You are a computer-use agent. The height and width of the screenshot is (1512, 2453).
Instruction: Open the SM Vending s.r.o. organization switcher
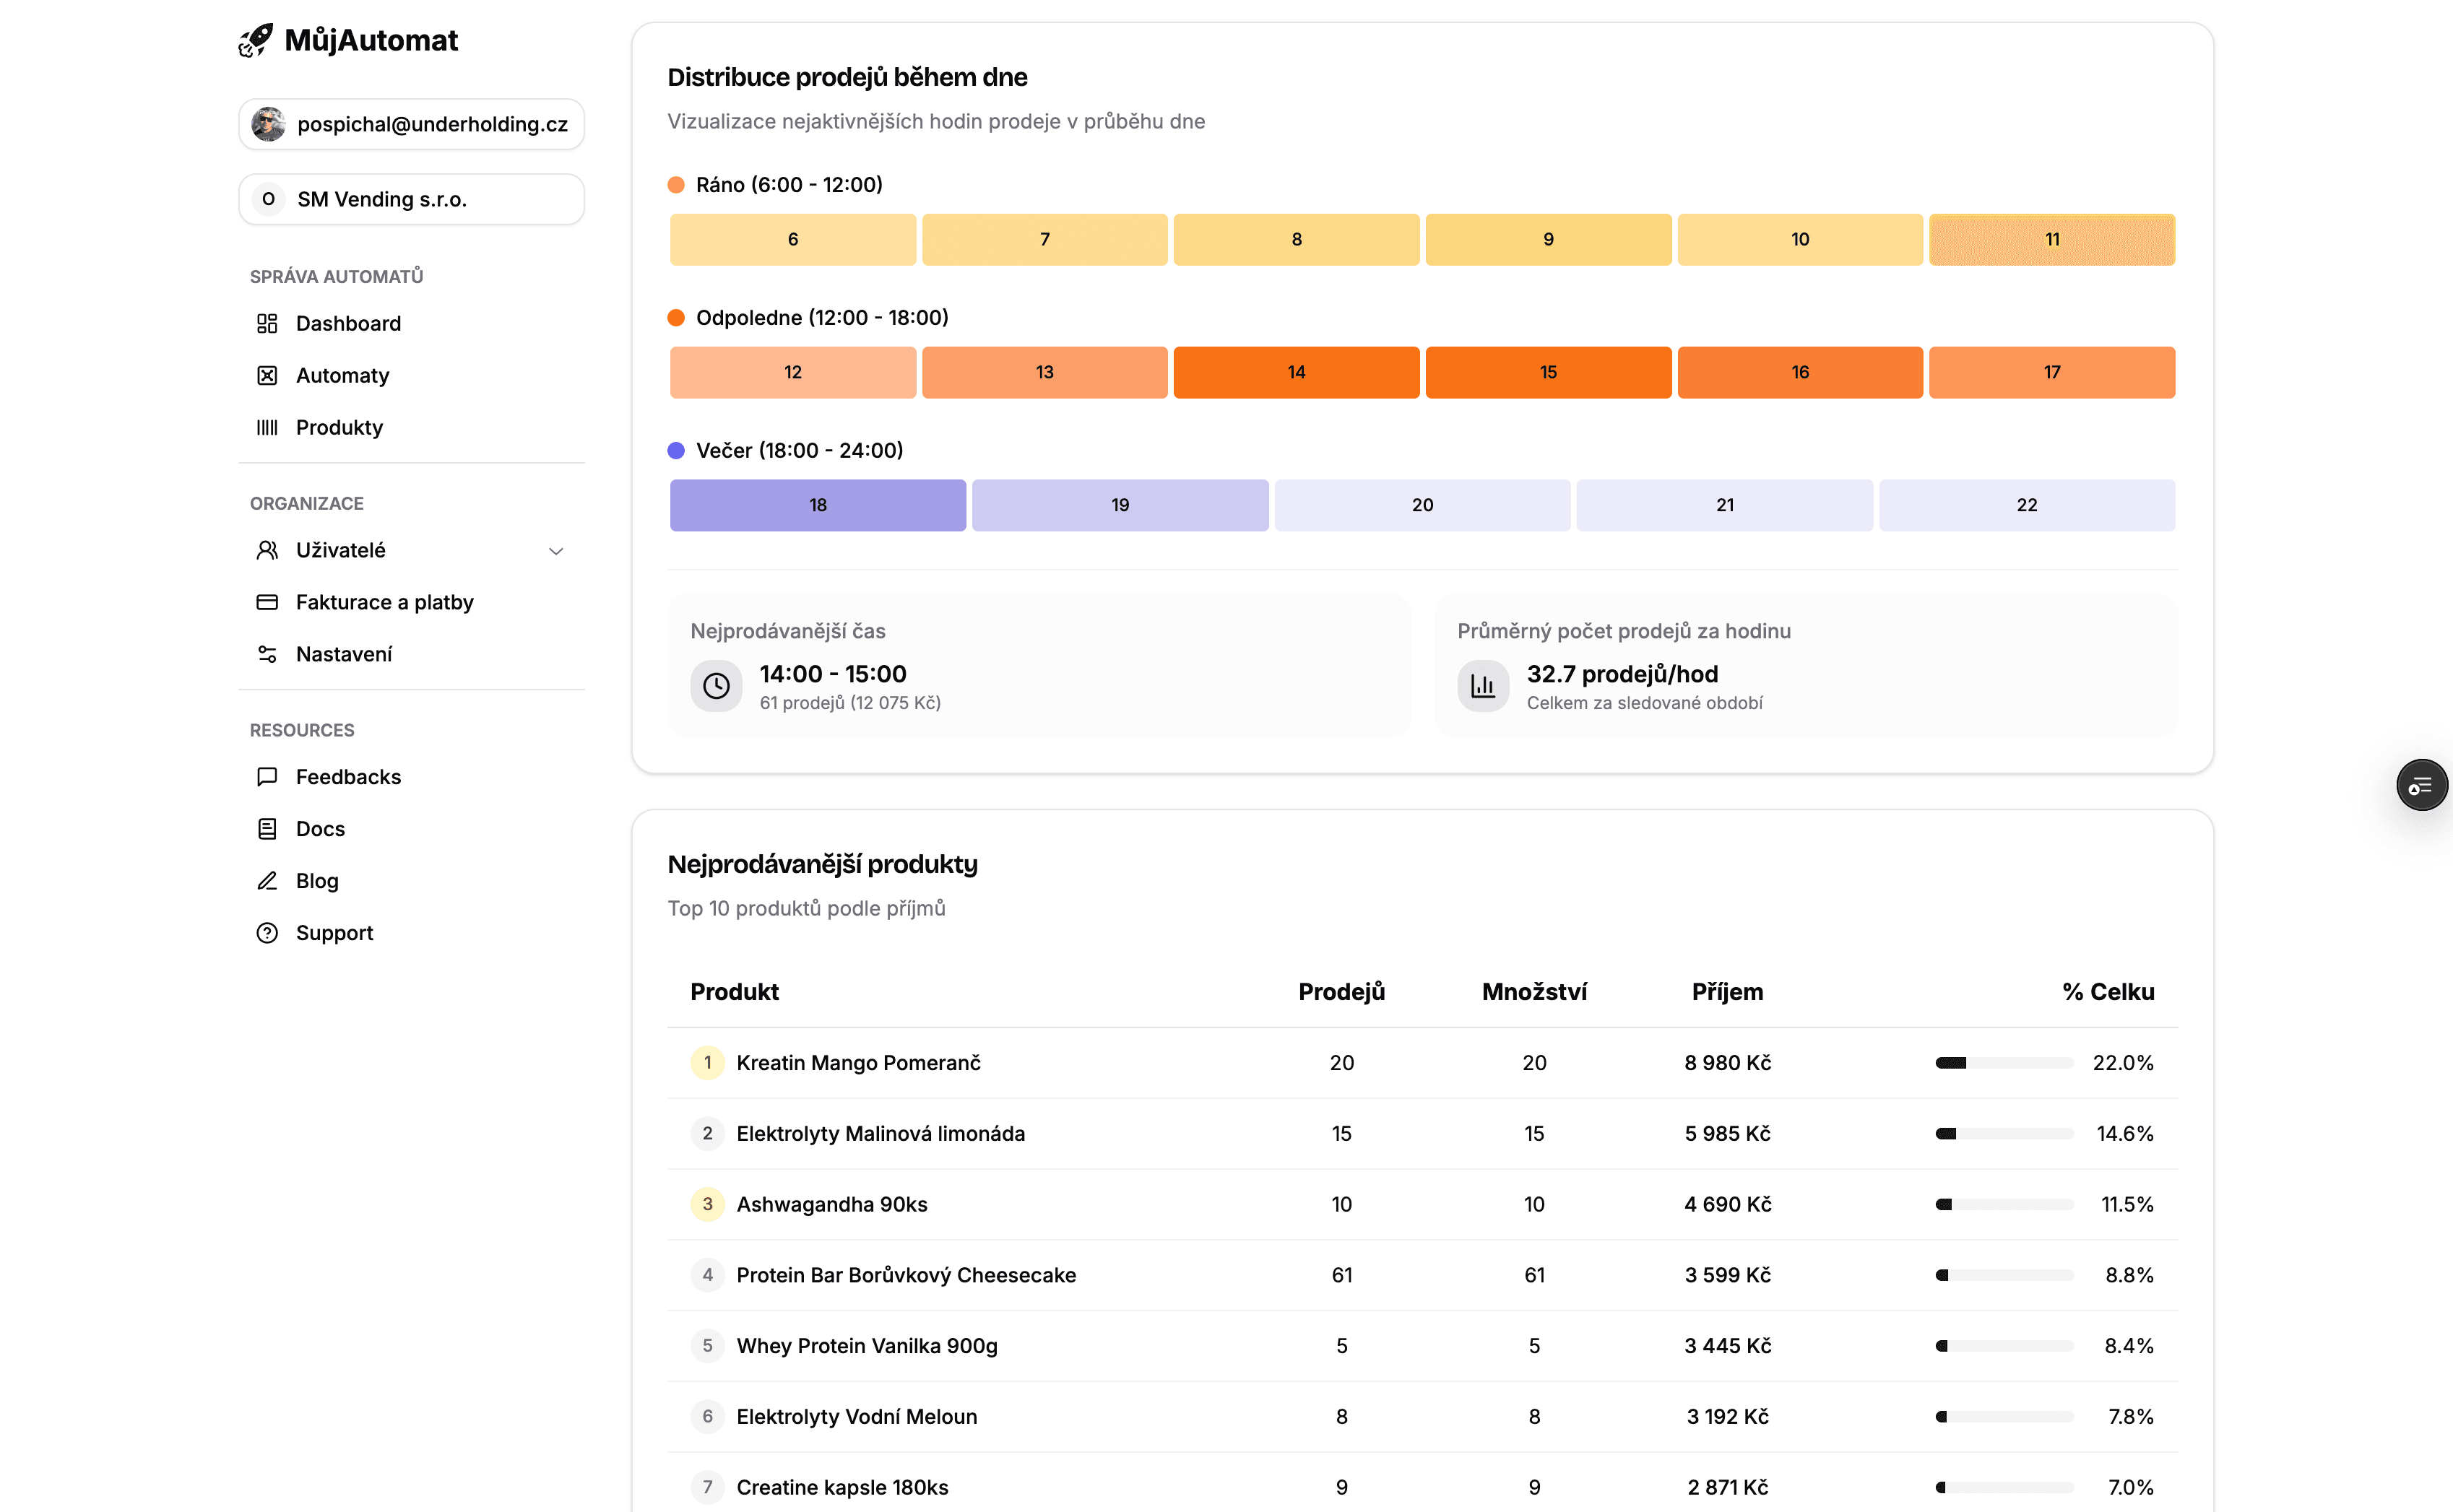tap(411, 199)
